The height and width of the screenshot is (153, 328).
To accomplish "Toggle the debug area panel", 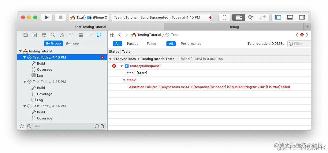I will 290,17.
